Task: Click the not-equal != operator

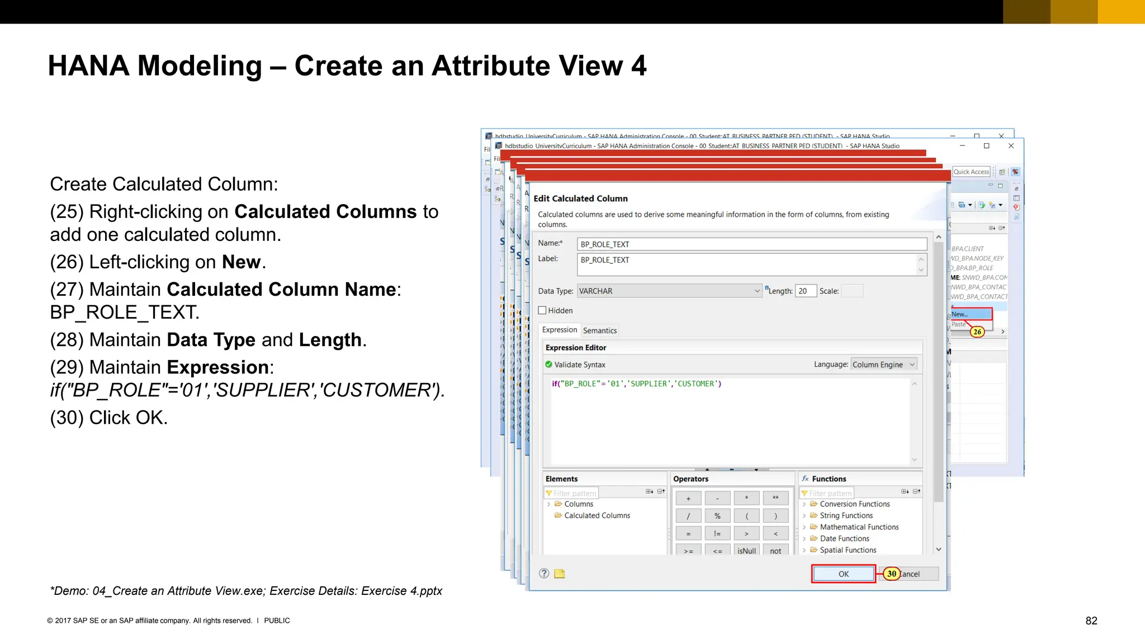Action: (x=717, y=534)
